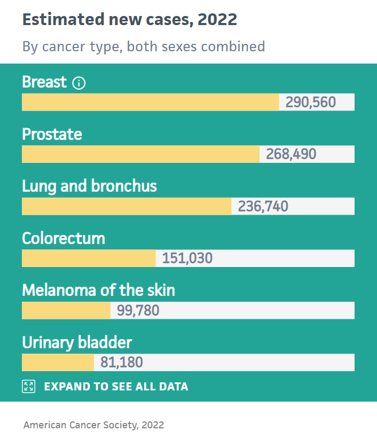Select the Colorectum label
This screenshot has height=439, width=377.
[64, 238]
